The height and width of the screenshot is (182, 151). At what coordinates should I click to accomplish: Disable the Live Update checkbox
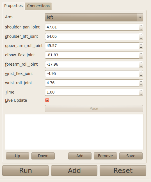(47, 100)
